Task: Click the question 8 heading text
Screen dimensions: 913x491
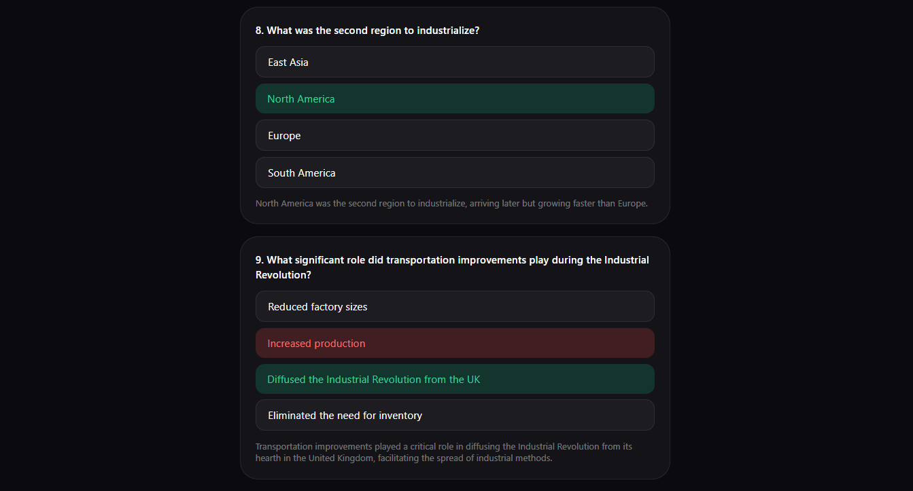Action: [367, 31]
